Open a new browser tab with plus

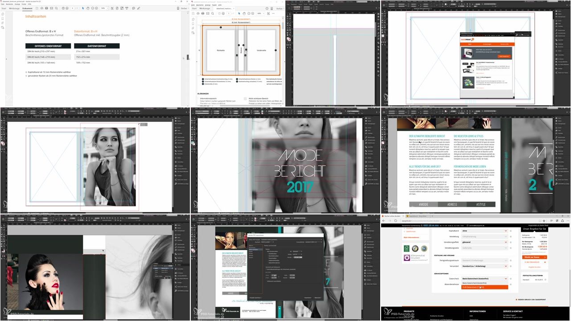(432, 216)
